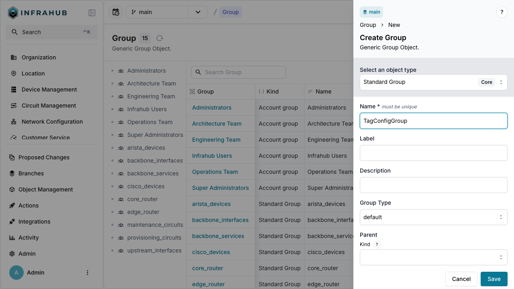Cancel group creation
The image size is (514, 289).
point(461,279)
